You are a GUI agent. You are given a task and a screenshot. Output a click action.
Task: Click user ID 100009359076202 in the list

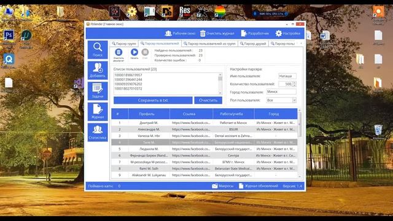coord(128,84)
